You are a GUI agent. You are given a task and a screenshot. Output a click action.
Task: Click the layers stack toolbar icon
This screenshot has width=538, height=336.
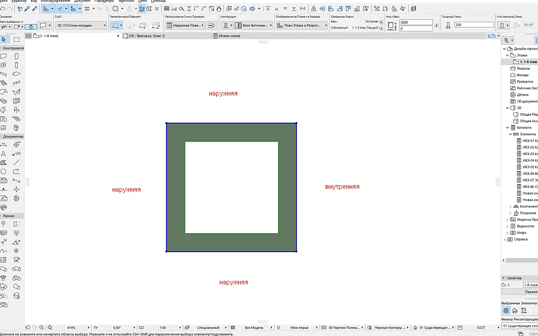[x=414, y=8]
